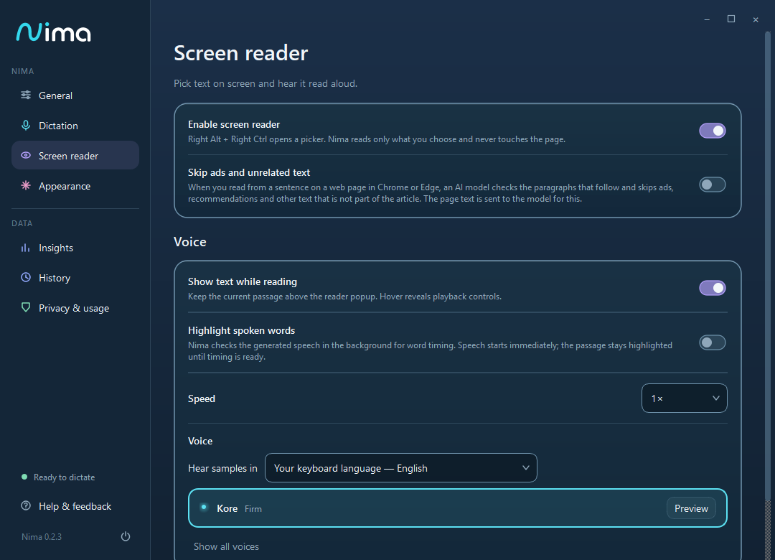
Task: Open Insights page
Action: pyautogui.click(x=75, y=248)
